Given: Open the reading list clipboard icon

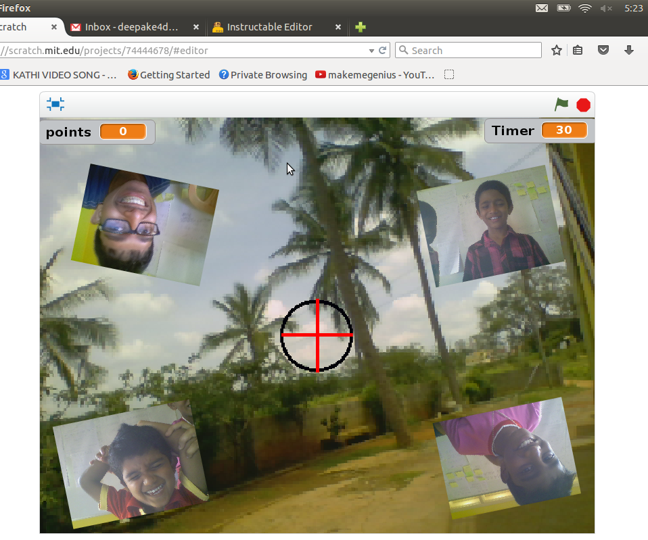Looking at the screenshot, I should (577, 50).
